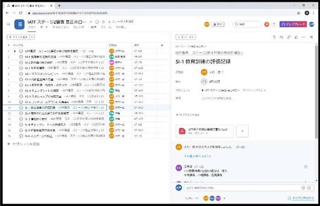Like the comment from 江井田
This screenshot has height=206, width=320.
click(305, 167)
